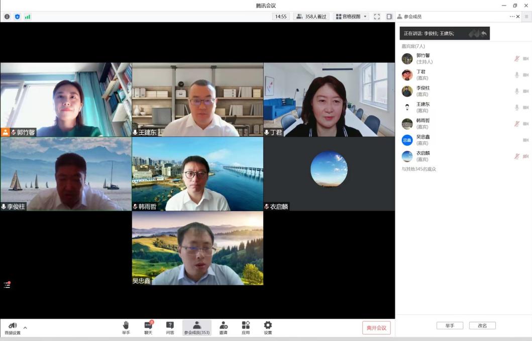Toggle 丁君's microphone in member list
532x341 pixels.
[516, 75]
